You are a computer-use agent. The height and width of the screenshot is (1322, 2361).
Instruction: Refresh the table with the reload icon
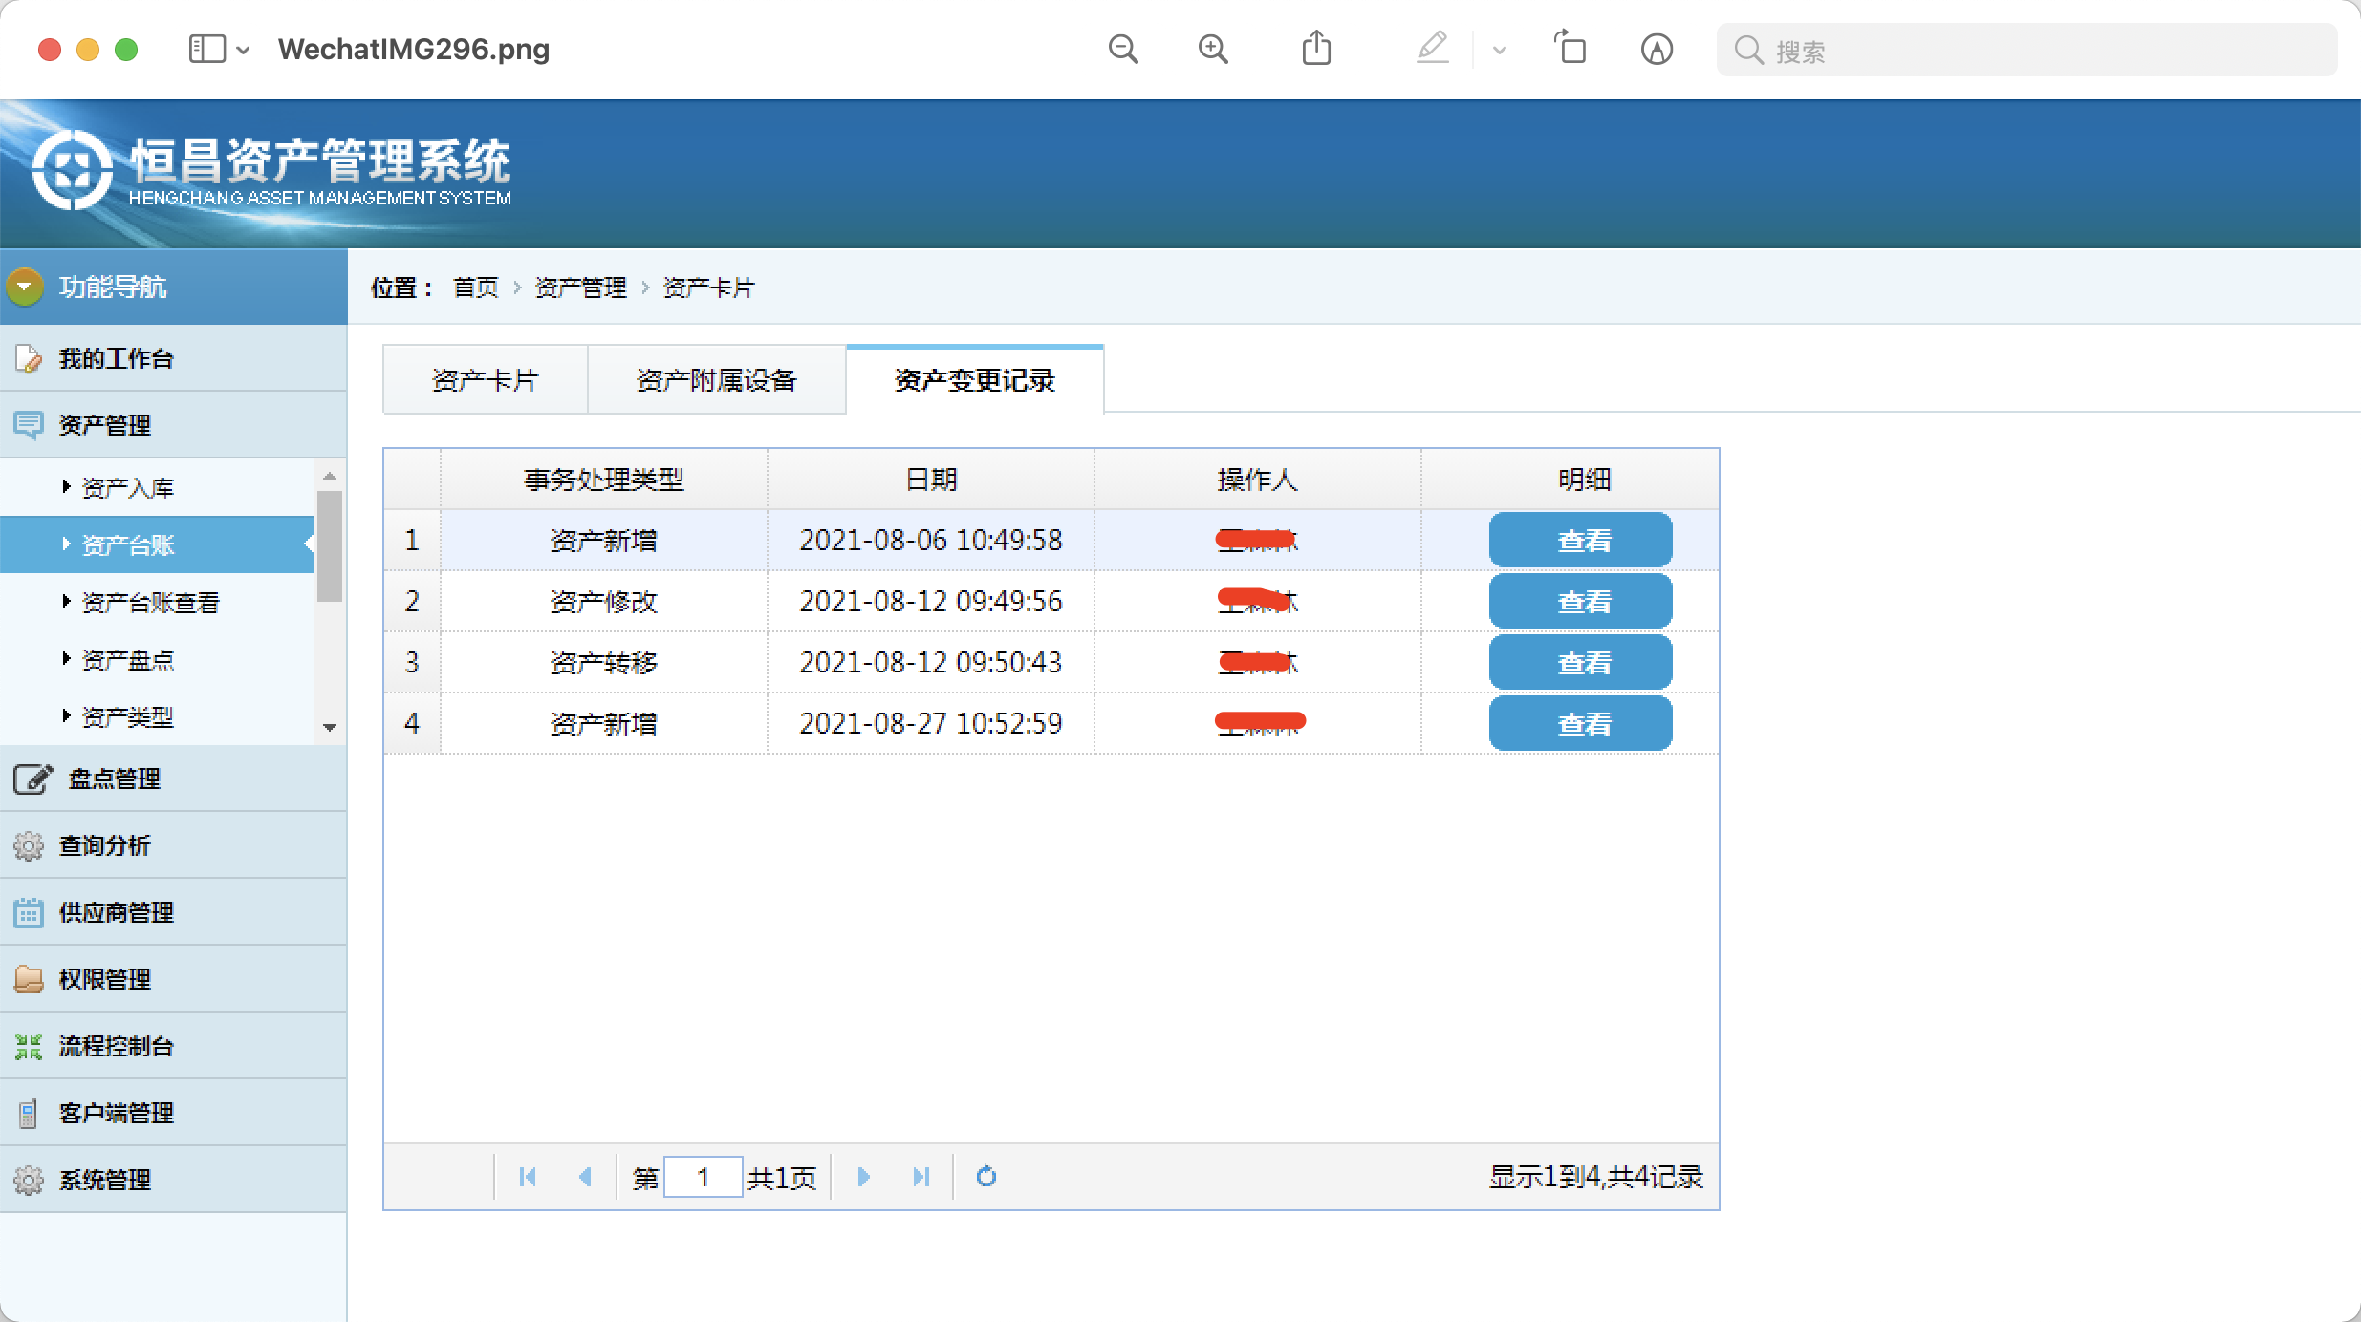(986, 1176)
